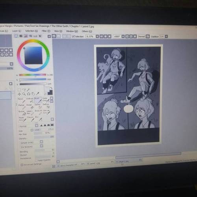Click the zoom out minus button
Viewport: 197px width, 197px height.
click(101, 36)
